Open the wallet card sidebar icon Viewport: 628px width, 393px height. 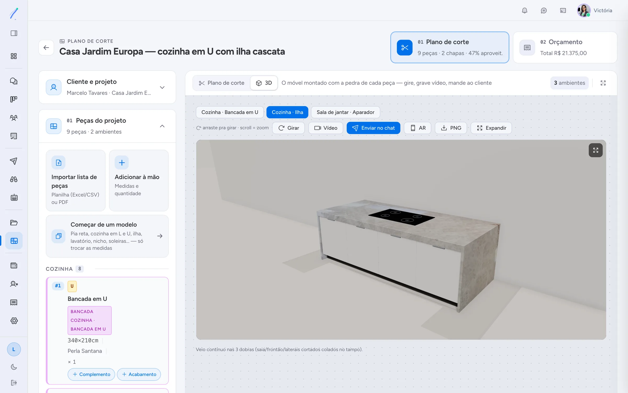click(14, 266)
